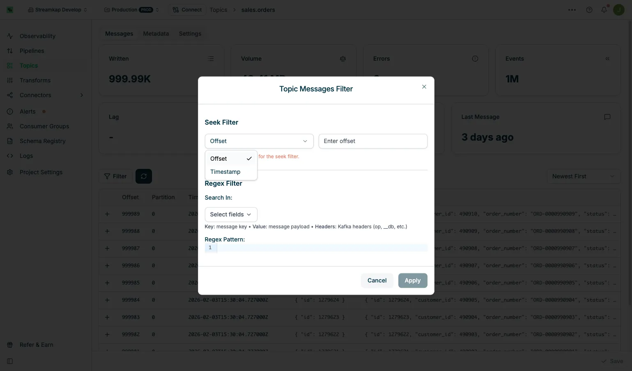Click Apply in the filter dialog

(x=413, y=280)
